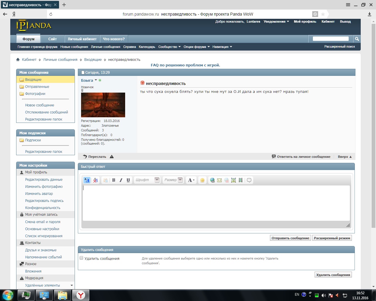The image size is (376, 301).
Task: Open Список игнорирования in settings
Action: click(x=44, y=236)
